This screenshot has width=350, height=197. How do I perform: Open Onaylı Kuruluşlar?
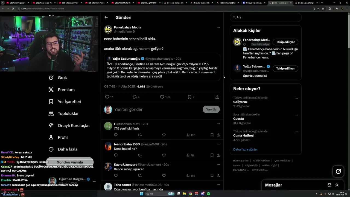point(69,126)
